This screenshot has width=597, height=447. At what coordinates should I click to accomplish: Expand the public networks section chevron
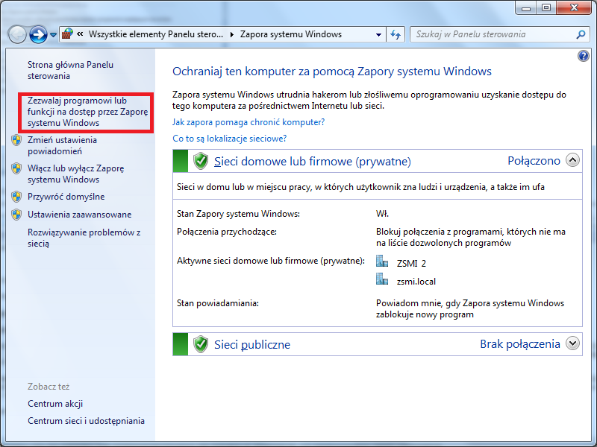[572, 343]
